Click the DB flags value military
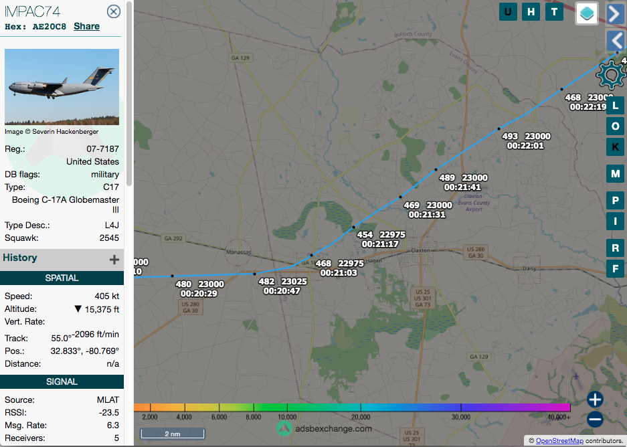Screen dimensions: 627x447 (105, 175)
